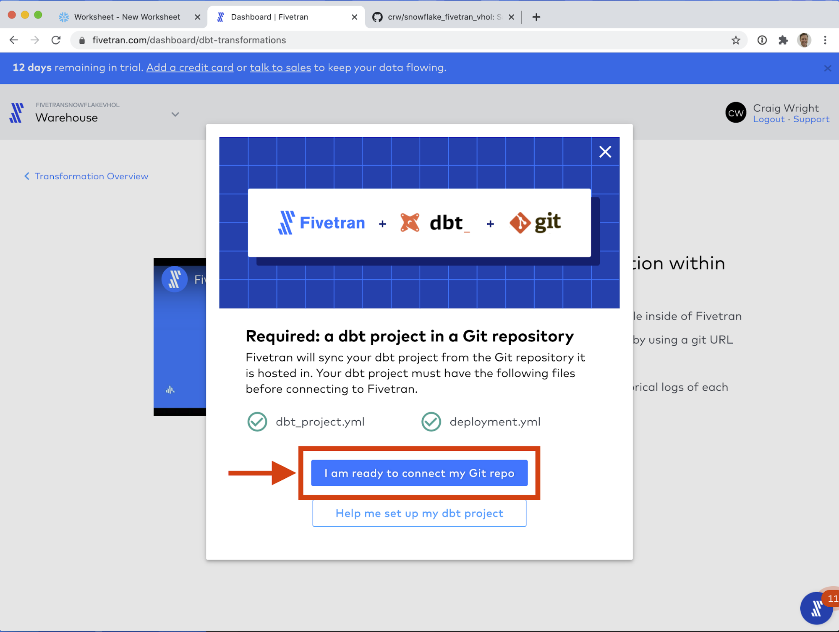Close the dbt Git repository modal
Viewport: 839px width, 632px height.
pos(605,152)
